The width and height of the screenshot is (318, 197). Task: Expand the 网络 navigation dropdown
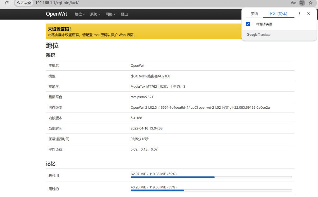[x=110, y=14]
